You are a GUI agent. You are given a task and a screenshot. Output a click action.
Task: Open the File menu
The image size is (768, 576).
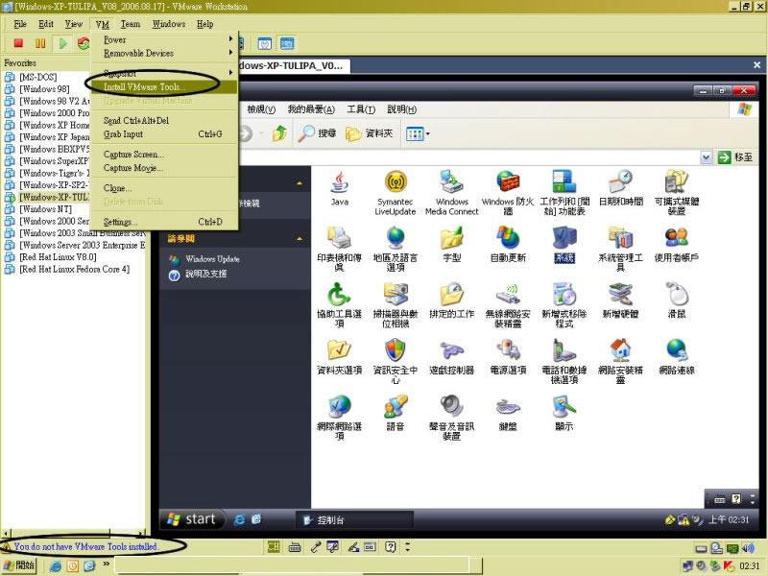20,23
